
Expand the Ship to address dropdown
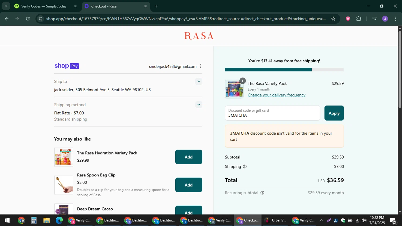[199, 81]
